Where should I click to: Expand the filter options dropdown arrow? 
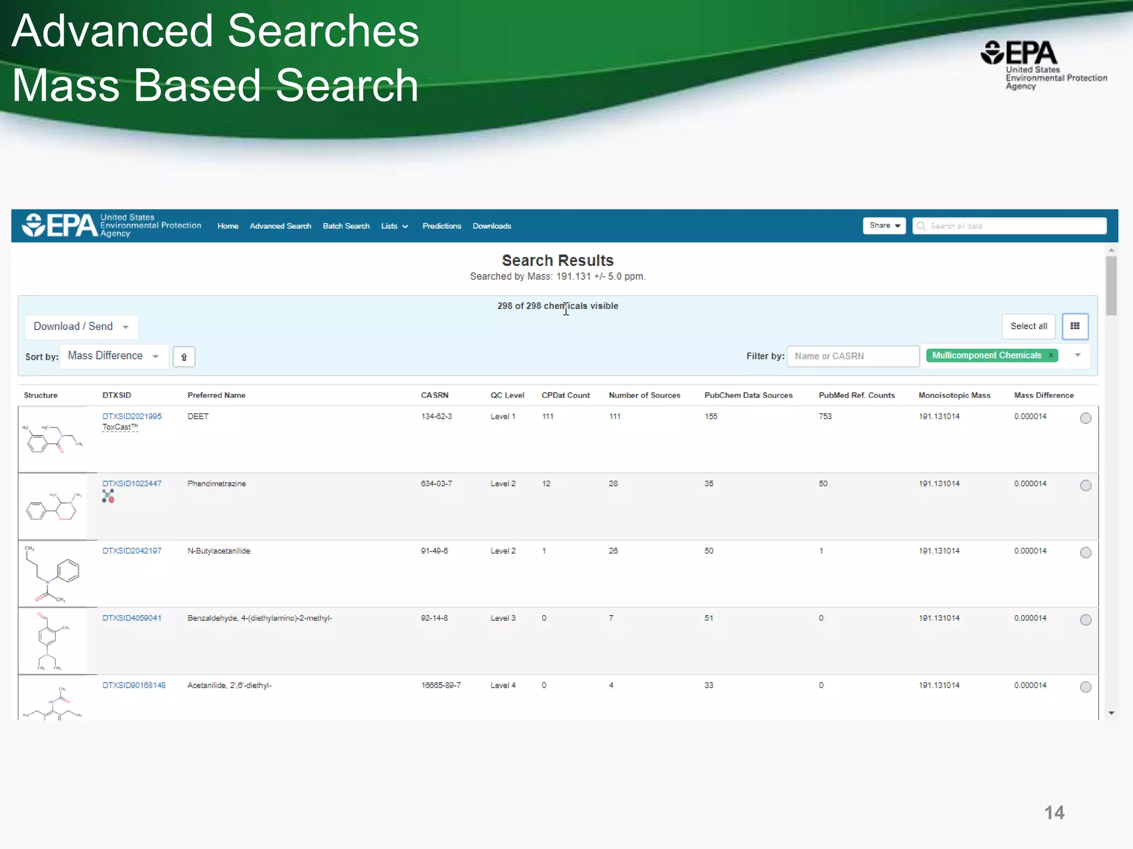[x=1078, y=355]
